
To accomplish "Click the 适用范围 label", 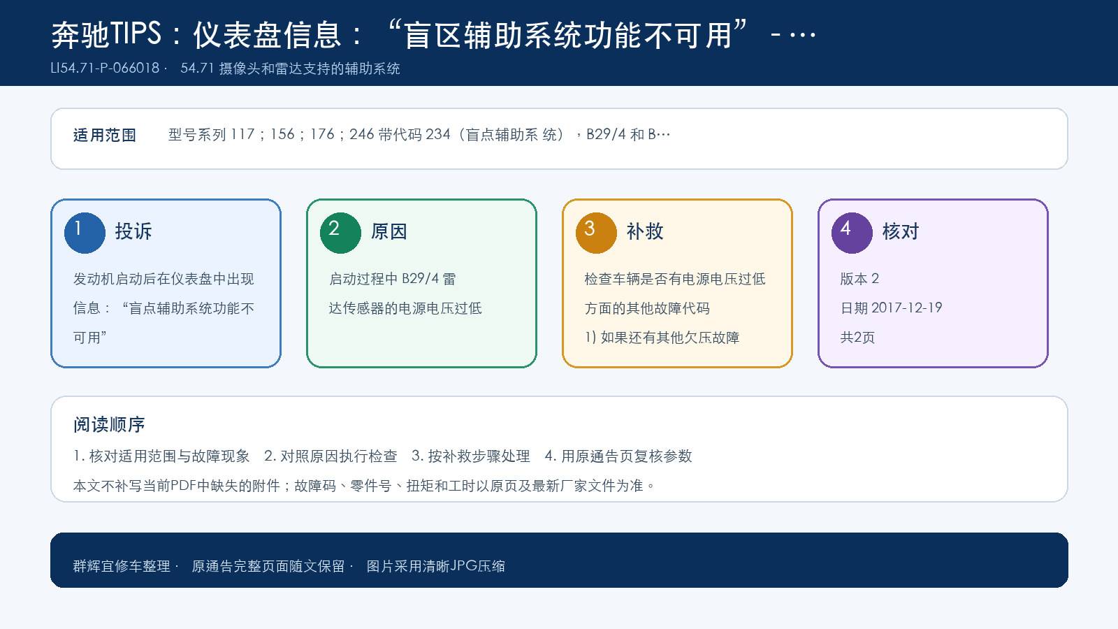I will point(105,135).
